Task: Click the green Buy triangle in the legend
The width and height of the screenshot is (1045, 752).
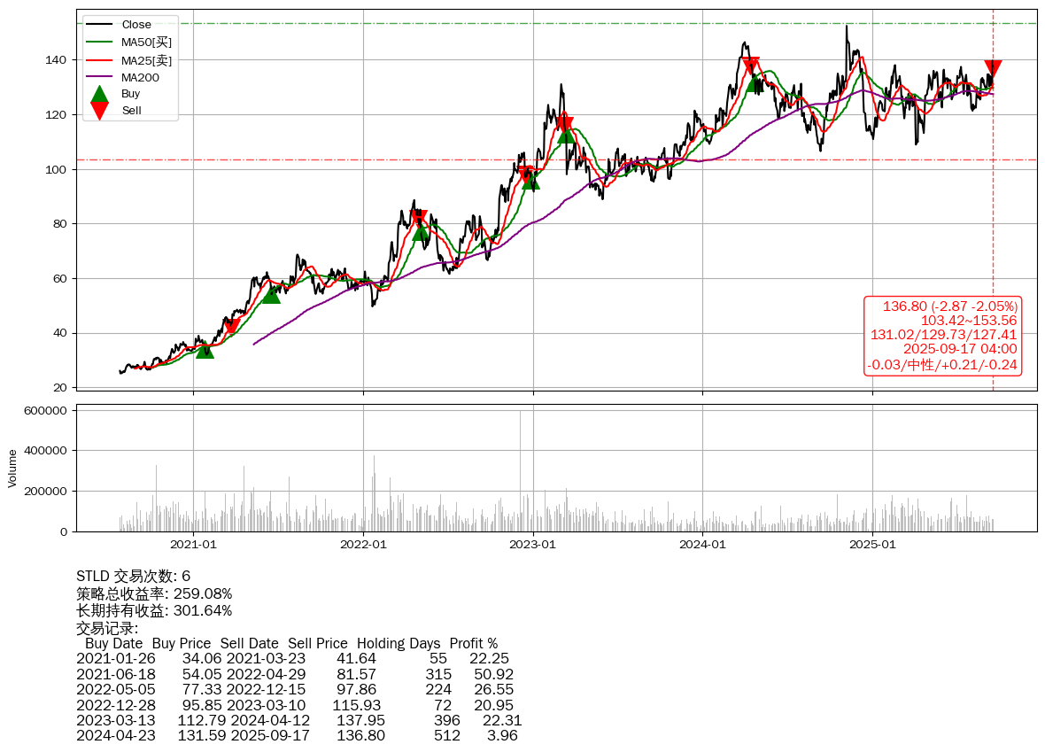Action: 100,94
